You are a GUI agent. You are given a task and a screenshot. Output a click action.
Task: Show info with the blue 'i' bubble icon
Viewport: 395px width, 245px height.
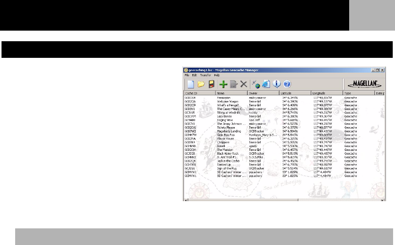pos(276,84)
